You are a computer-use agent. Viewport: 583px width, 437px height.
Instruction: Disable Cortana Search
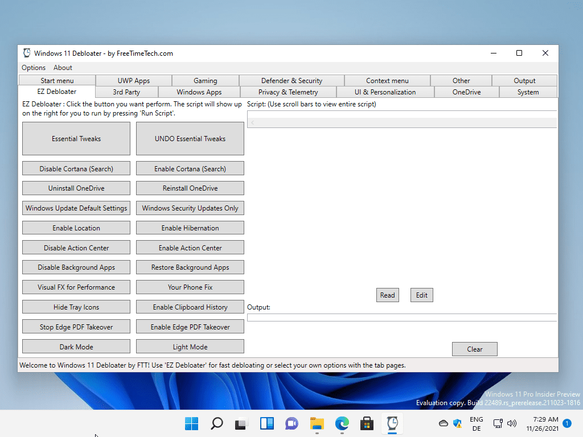click(x=76, y=168)
